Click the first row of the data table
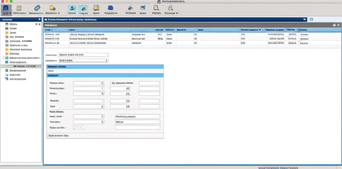Viewport: 342px width, 169px height. [x=193, y=34]
